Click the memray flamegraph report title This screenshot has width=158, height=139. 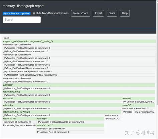(23, 6)
